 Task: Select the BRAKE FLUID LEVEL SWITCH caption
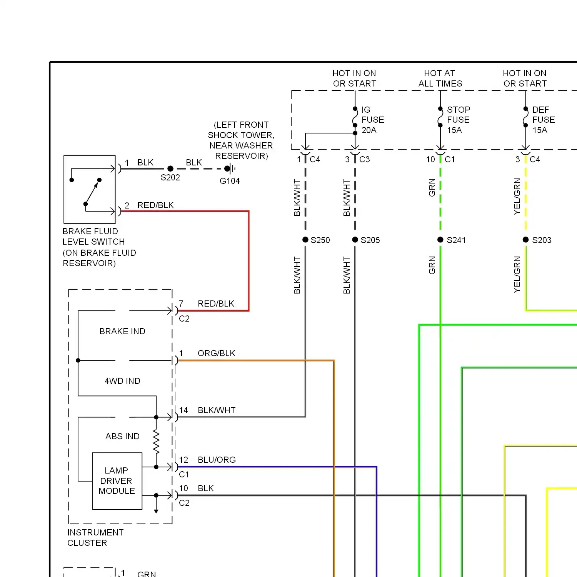[99, 247]
